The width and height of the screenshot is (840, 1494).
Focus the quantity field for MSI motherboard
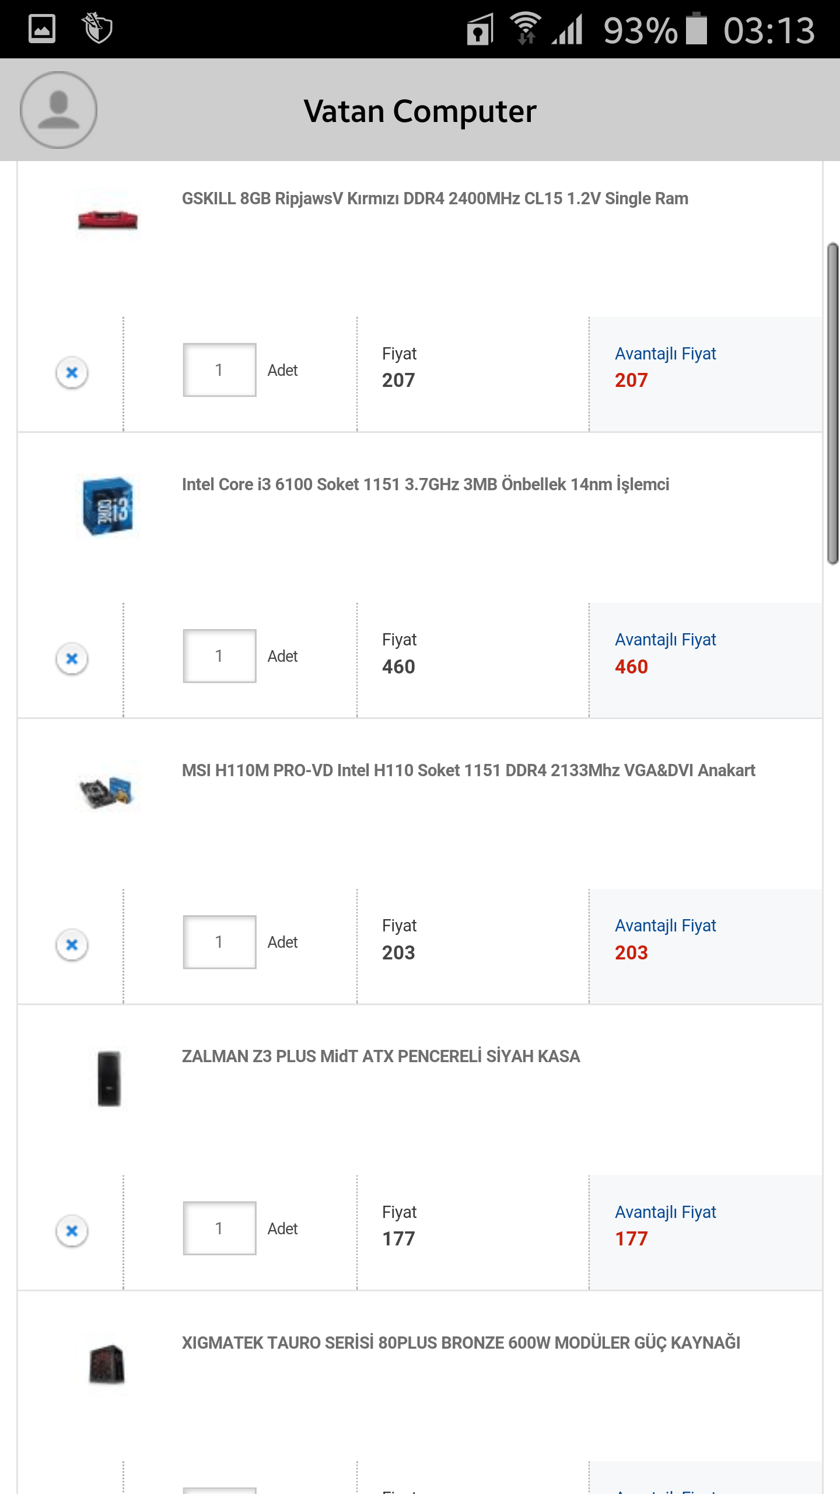coord(219,942)
